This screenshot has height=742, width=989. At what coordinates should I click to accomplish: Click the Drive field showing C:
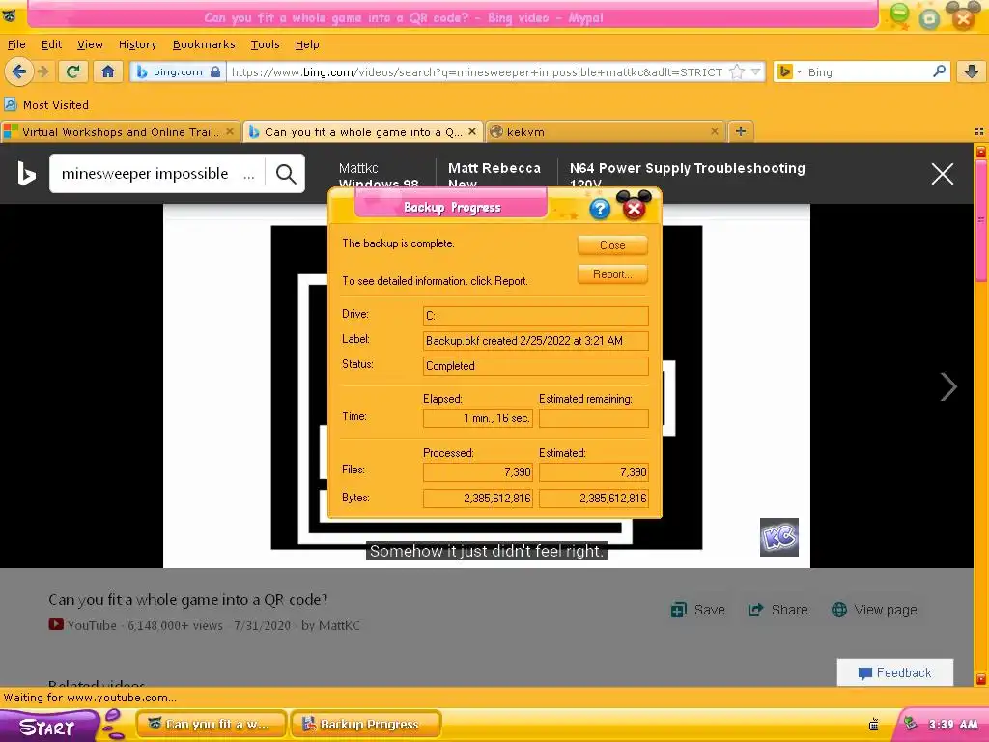pos(535,316)
